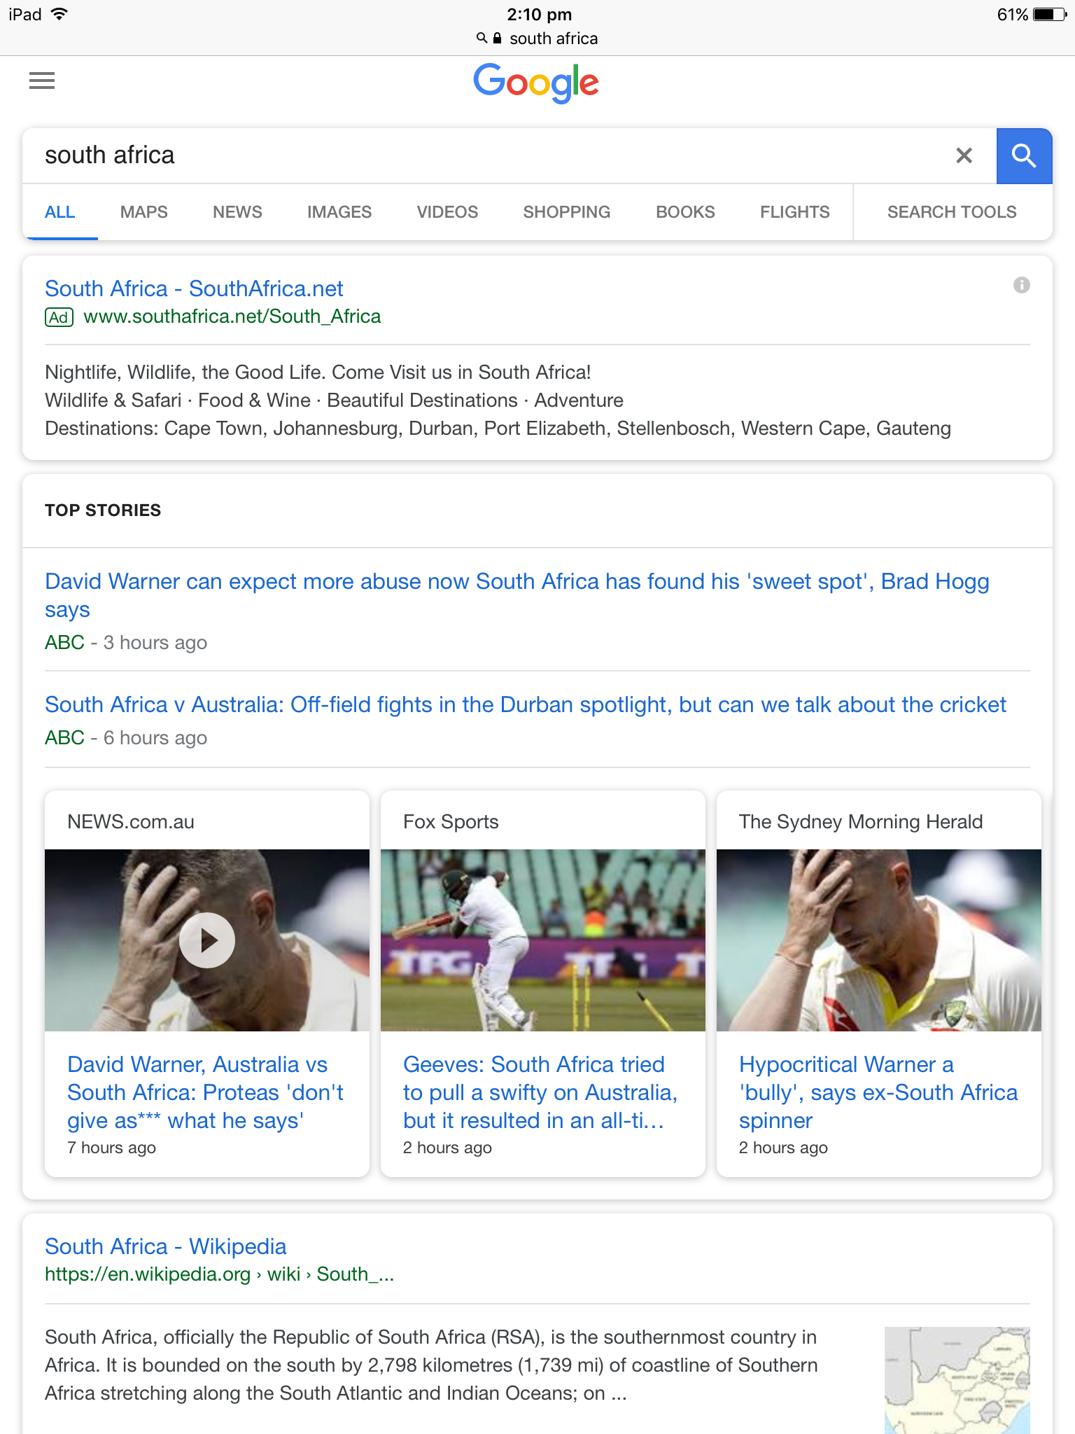The height and width of the screenshot is (1434, 1075).
Task: Open the www.southafrica.net/South_Africa ad URL
Action: [232, 316]
